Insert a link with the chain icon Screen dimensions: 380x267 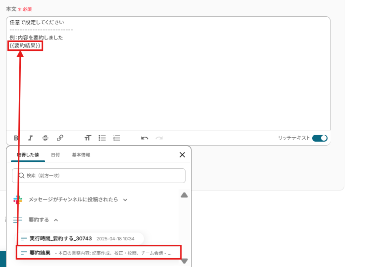tap(60, 138)
